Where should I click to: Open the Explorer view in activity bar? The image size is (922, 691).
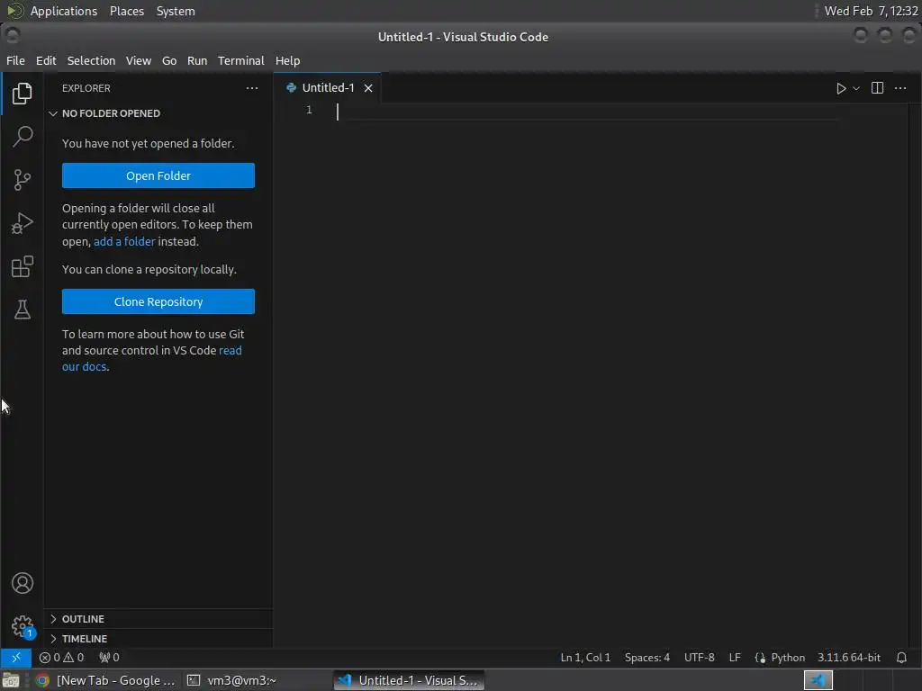coord(22,94)
